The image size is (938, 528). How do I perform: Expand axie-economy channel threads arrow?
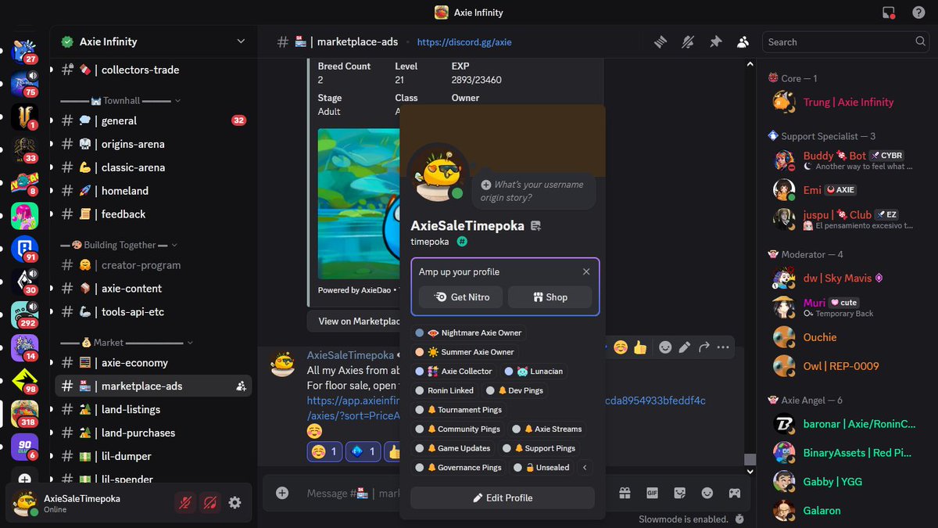click(x=52, y=363)
